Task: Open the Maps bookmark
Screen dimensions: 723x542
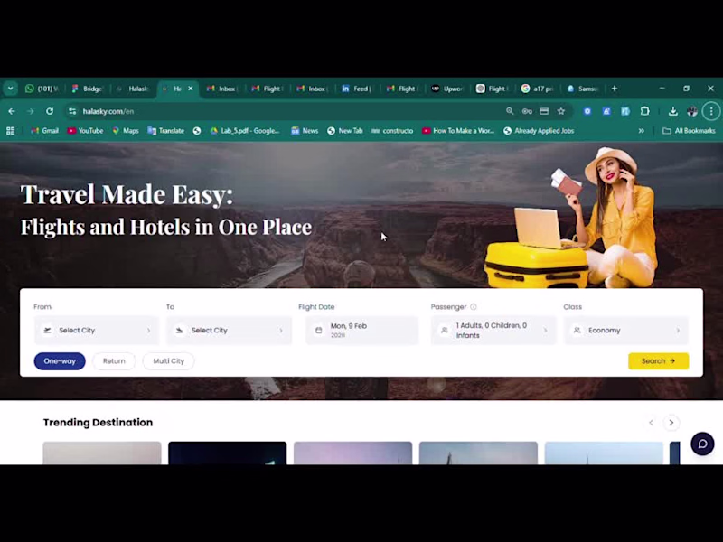Action: (126, 131)
